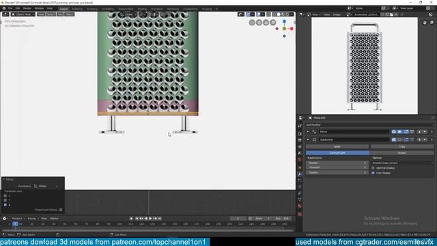Screen dimensions: 437x246
Task: Remove the Mirror modifier
Action: coord(432,132)
